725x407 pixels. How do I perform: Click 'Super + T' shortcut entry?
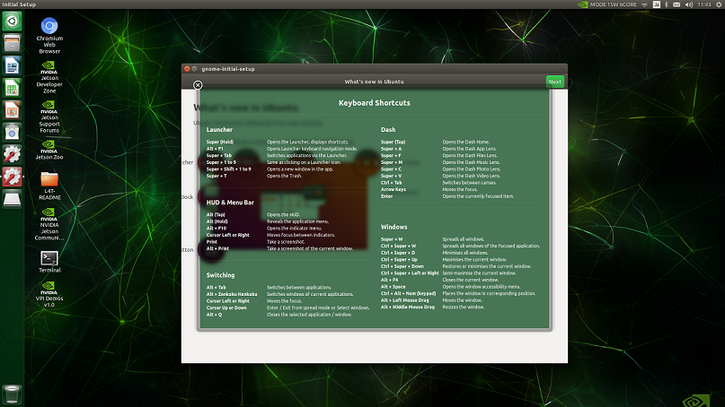click(x=217, y=176)
